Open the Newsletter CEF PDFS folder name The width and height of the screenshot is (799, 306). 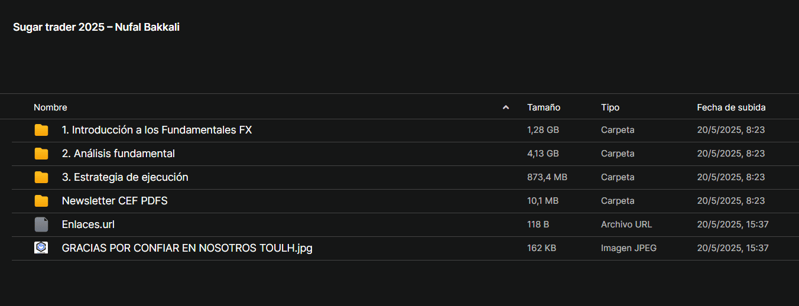[x=115, y=201]
